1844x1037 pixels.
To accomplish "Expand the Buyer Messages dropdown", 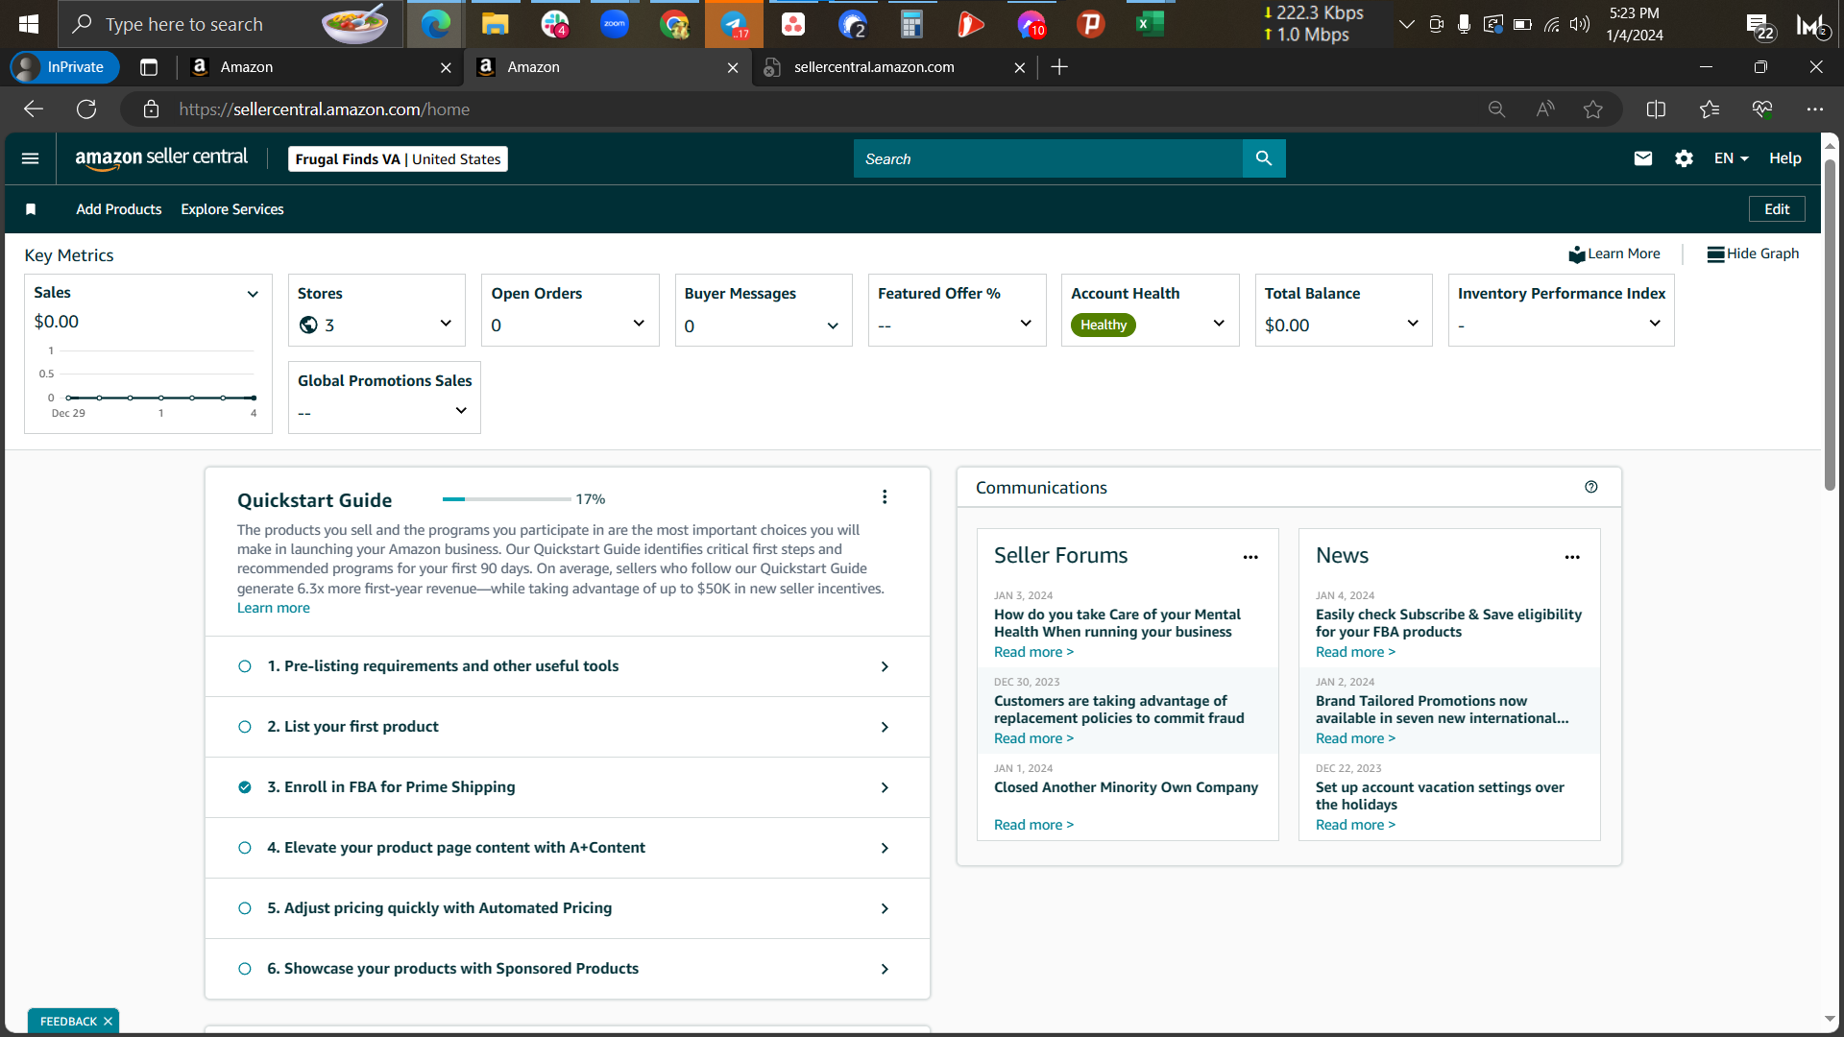I will (x=833, y=326).
